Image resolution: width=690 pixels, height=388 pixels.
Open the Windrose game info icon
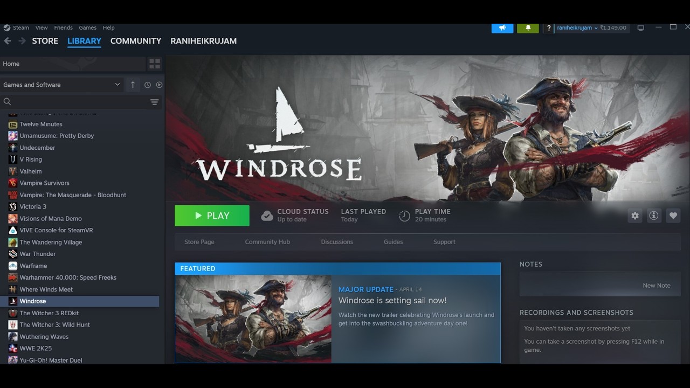pyautogui.click(x=654, y=216)
